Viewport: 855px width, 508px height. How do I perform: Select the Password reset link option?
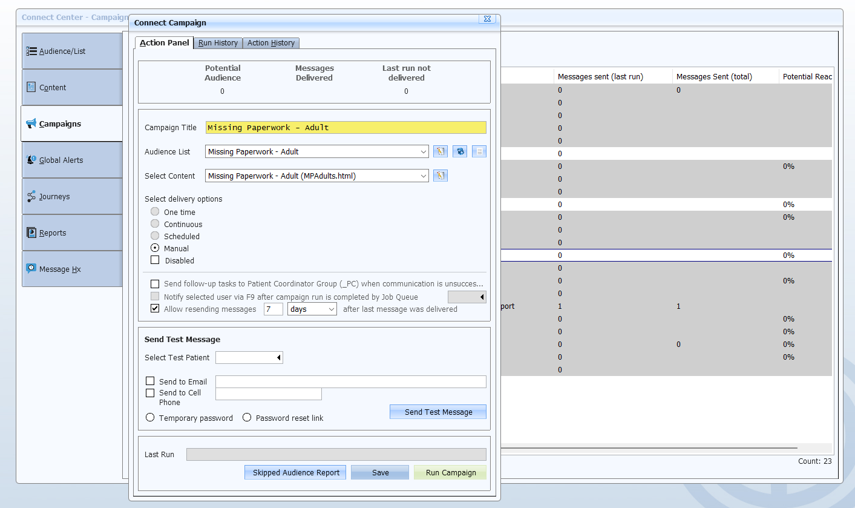tap(247, 417)
